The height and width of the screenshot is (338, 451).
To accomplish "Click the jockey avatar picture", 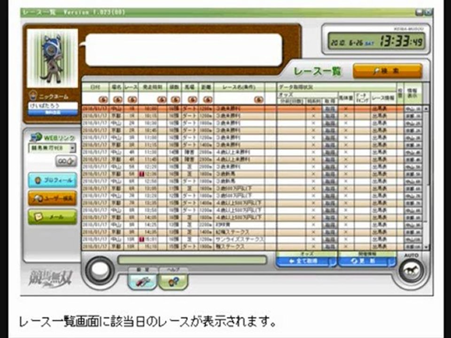I will [x=52, y=58].
